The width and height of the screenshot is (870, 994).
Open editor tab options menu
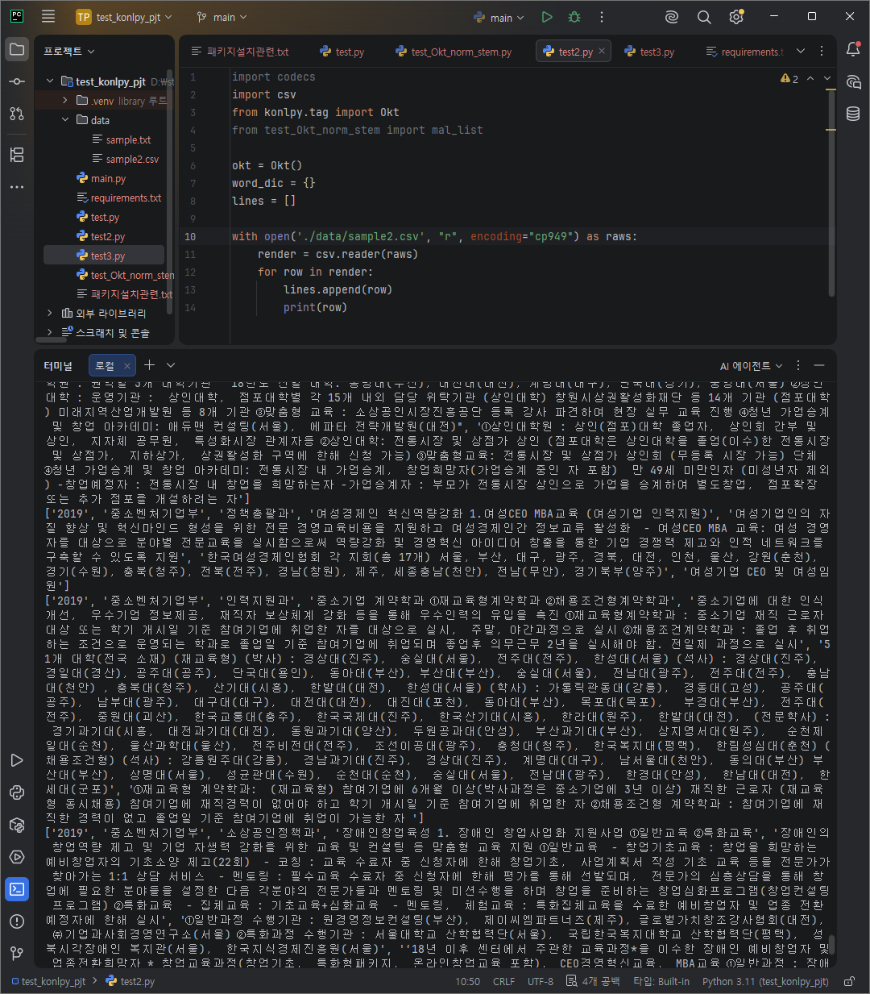(822, 51)
